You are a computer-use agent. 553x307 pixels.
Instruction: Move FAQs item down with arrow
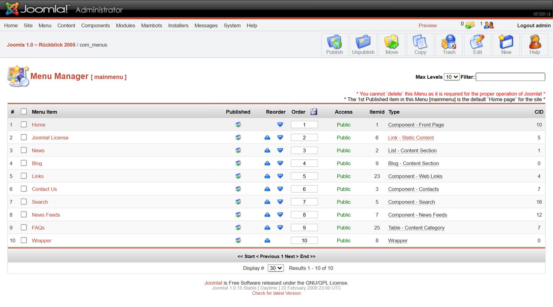pos(280,227)
